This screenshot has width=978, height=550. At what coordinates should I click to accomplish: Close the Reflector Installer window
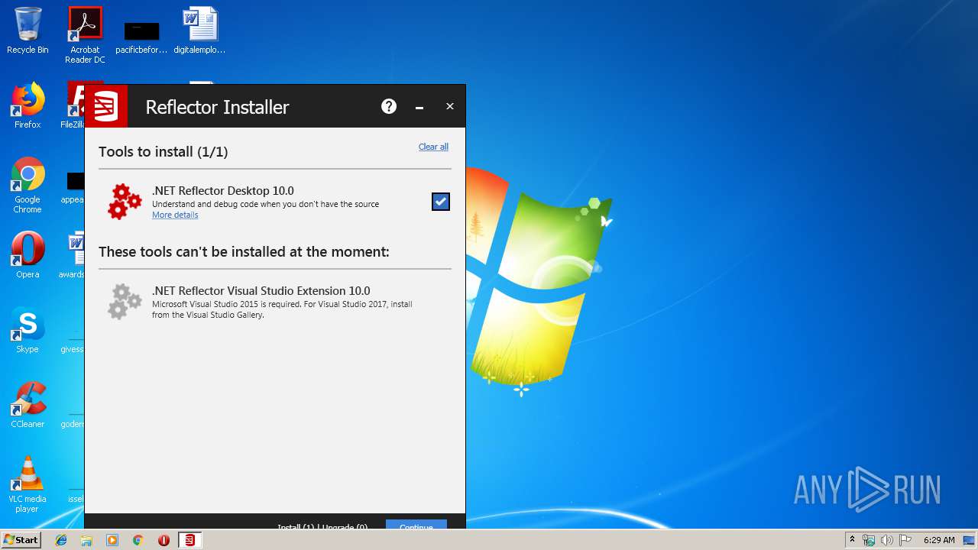click(x=450, y=106)
